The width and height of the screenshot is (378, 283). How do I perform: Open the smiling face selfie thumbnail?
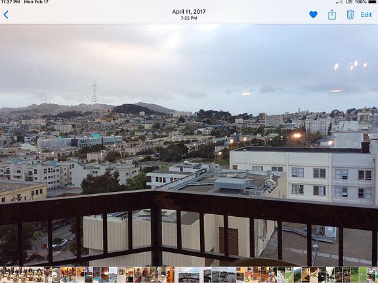point(273,274)
